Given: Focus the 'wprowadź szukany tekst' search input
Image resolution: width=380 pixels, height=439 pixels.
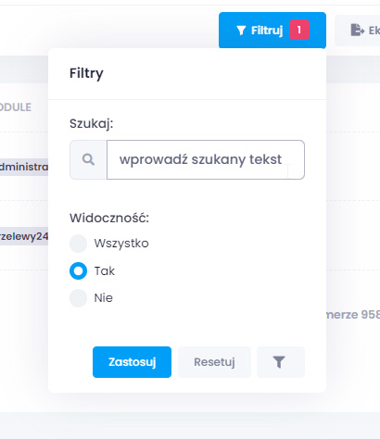Looking at the screenshot, I should tap(206, 159).
